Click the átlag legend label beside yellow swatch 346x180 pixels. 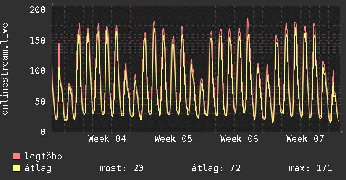coord(38,168)
